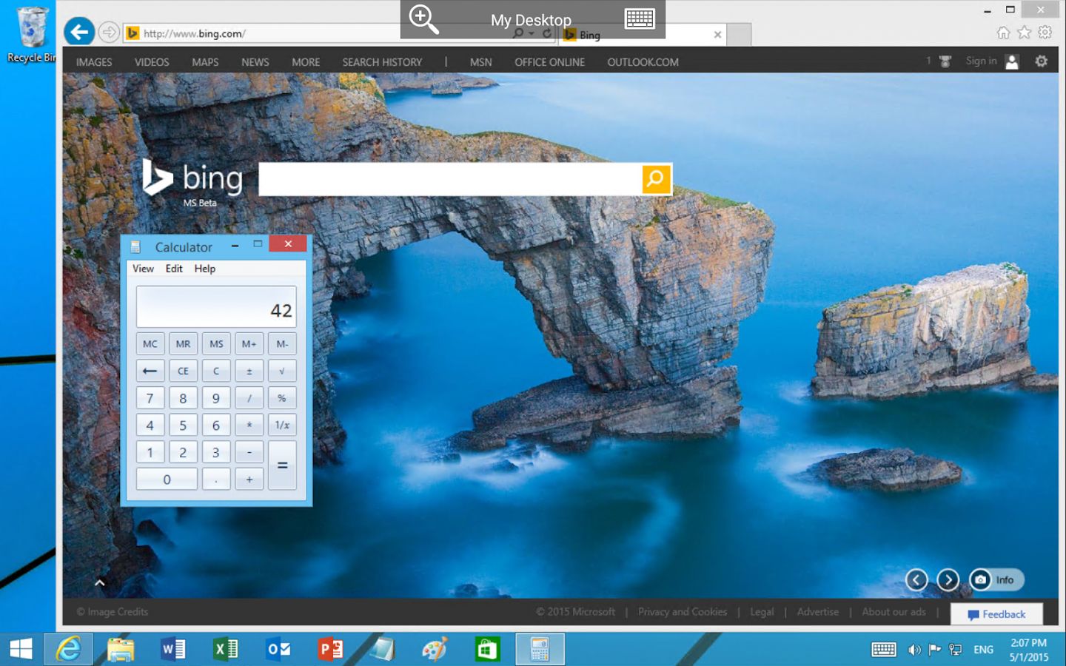Screen dimensions: 1066x666
Task: Open Internet Explorer's Tools gear icon
Action: click(x=1045, y=33)
